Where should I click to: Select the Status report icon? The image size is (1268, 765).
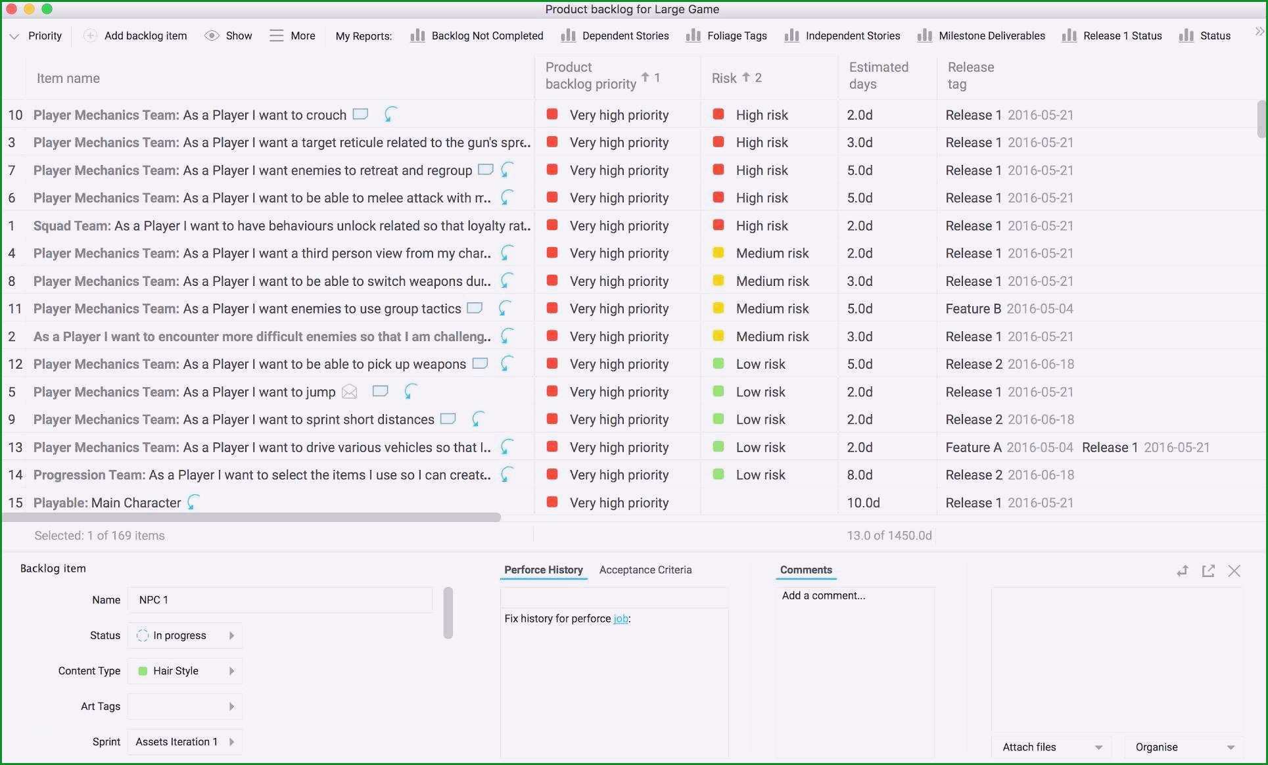point(1184,35)
